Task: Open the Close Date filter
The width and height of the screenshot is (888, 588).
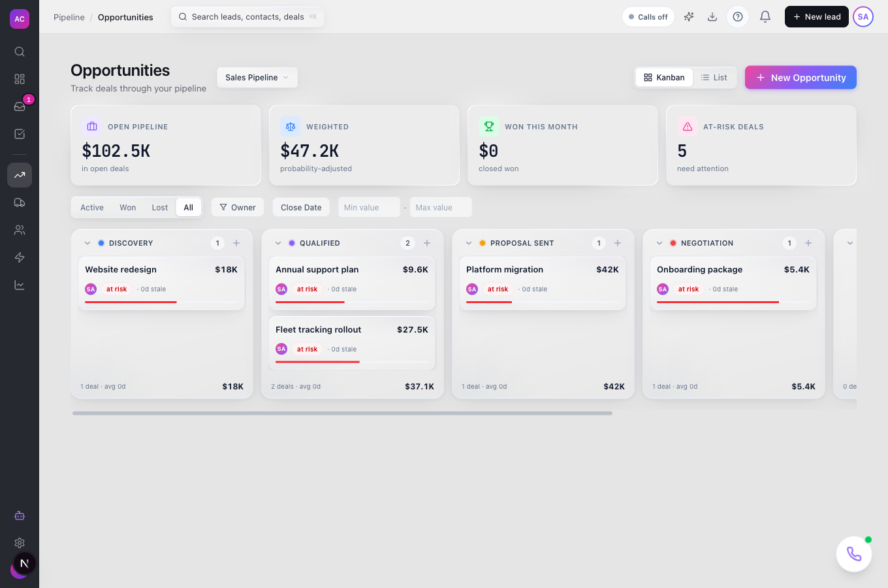Action: [x=301, y=208]
